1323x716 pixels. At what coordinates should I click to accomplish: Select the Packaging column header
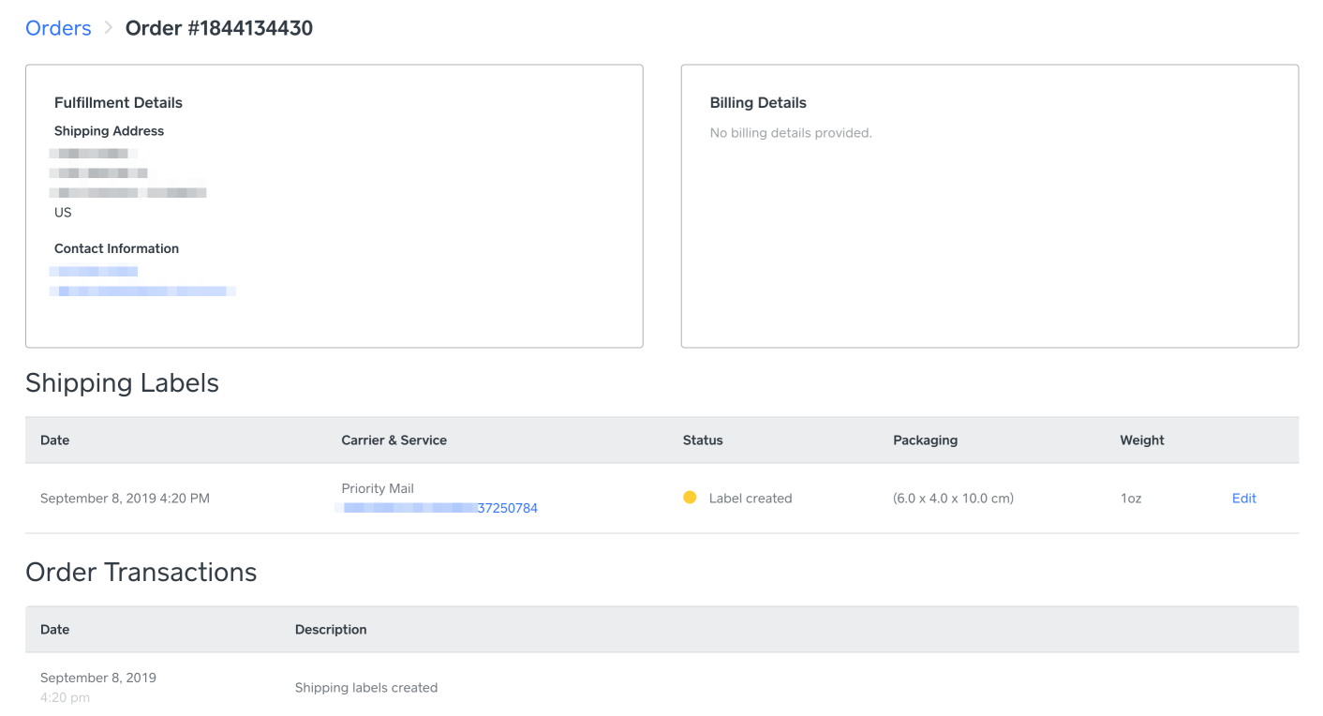click(x=925, y=440)
